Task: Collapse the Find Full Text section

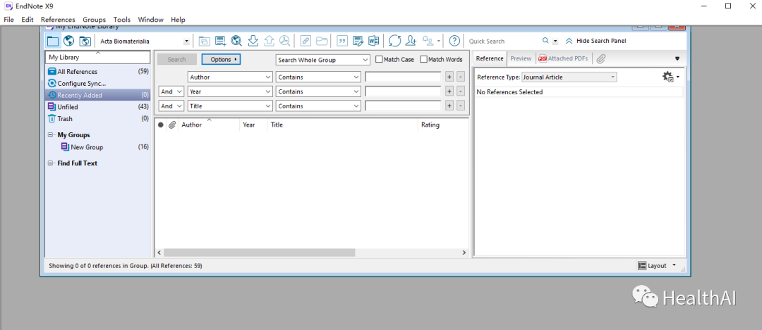Action: tap(51, 163)
